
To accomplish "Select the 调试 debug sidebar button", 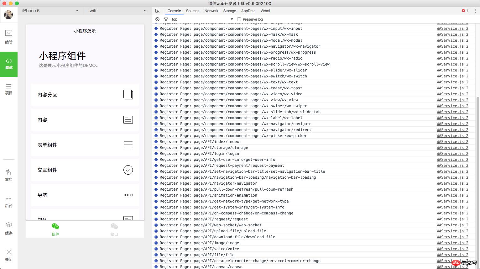I will point(9,64).
